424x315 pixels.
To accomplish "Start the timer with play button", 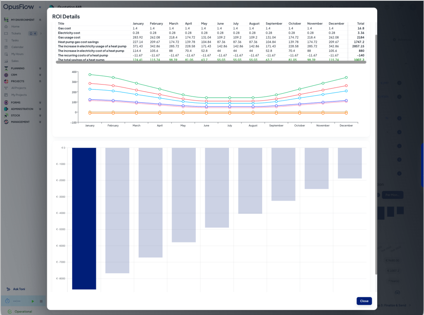I will [33, 301].
